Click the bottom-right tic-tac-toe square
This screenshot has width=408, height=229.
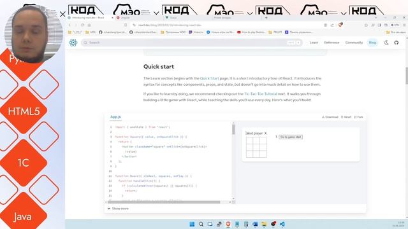tap(263, 154)
